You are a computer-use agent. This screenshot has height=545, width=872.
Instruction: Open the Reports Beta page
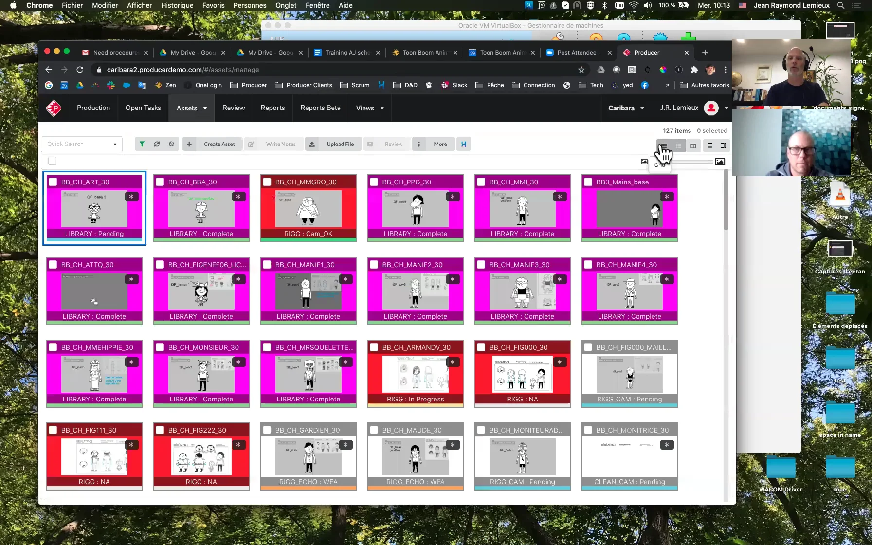[x=321, y=108]
